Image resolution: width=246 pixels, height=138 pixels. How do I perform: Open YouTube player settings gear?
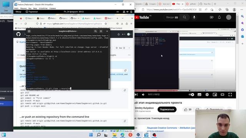(x=207, y=95)
